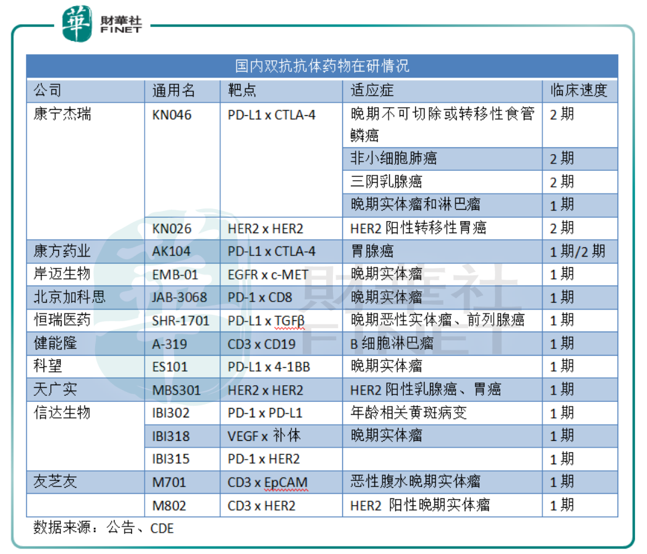647x554 pixels.
Task: Click the drug name M701
Action: tap(169, 482)
